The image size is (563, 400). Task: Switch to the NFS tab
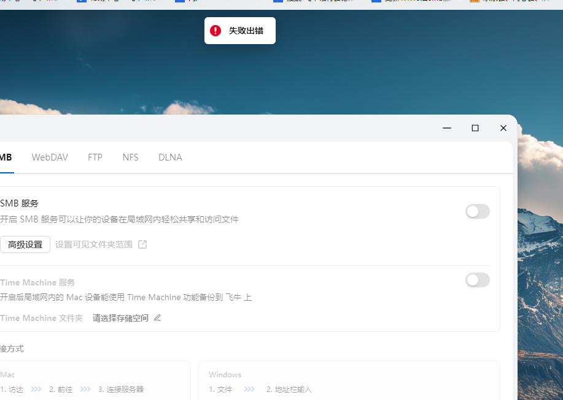coord(130,157)
